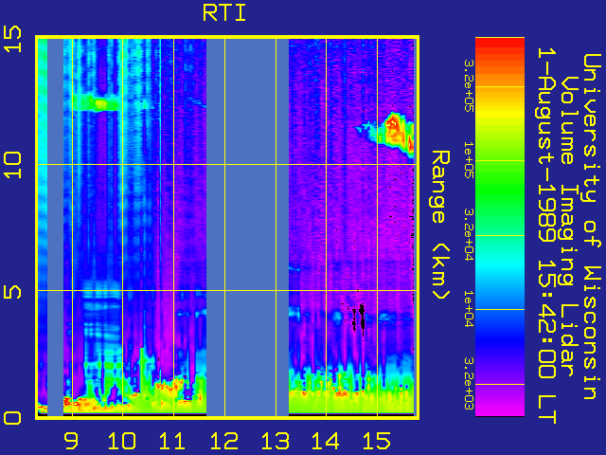This screenshot has height=455, width=606.
Task: Click the 3.2e+03 colorbar label
Action: 469,383
